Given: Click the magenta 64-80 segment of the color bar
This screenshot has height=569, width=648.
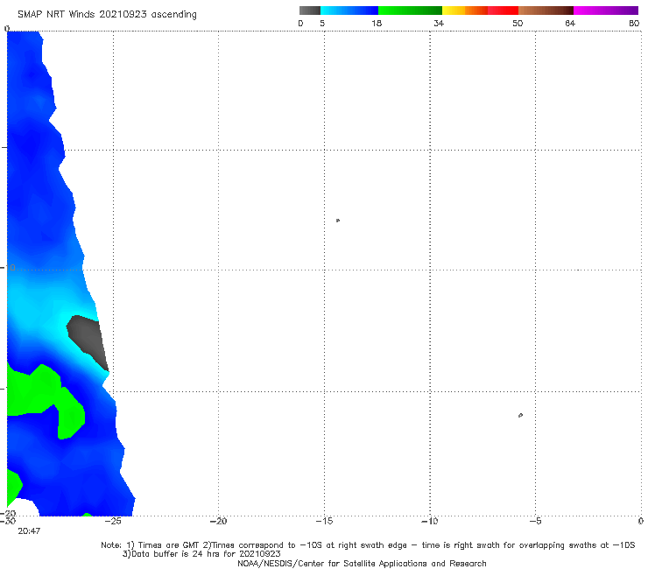Looking at the screenshot, I should (x=606, y=11).
